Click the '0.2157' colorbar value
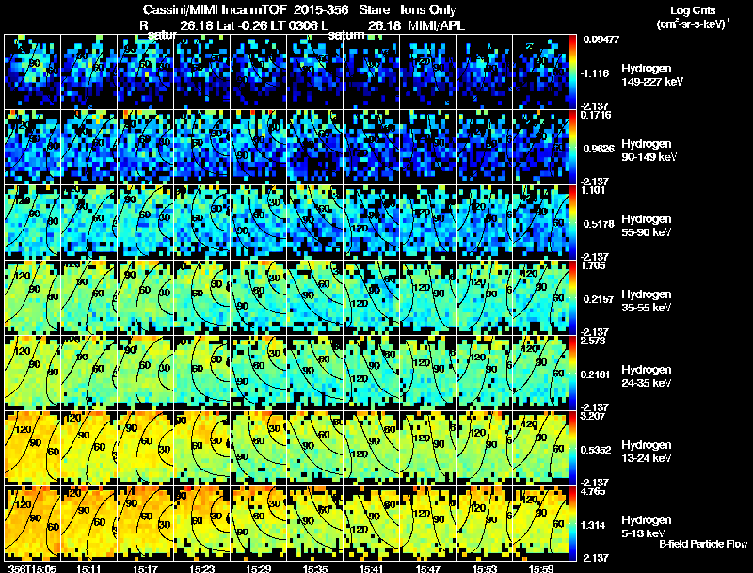The height and width of the screenshot is (573, 753). pyautogui.click(x=599, y=299)
